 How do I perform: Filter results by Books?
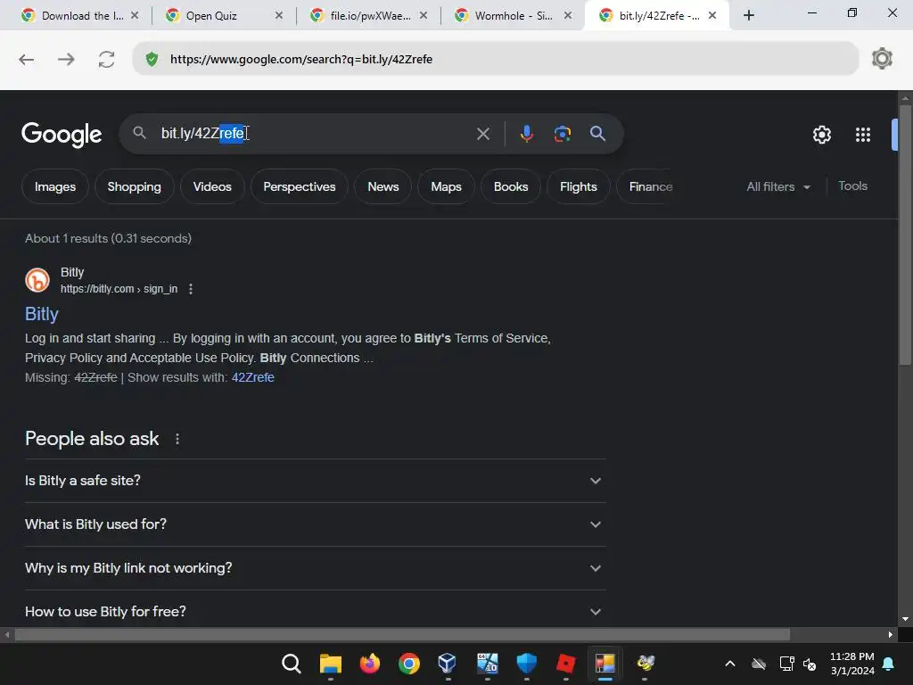(x=511, y=187)
